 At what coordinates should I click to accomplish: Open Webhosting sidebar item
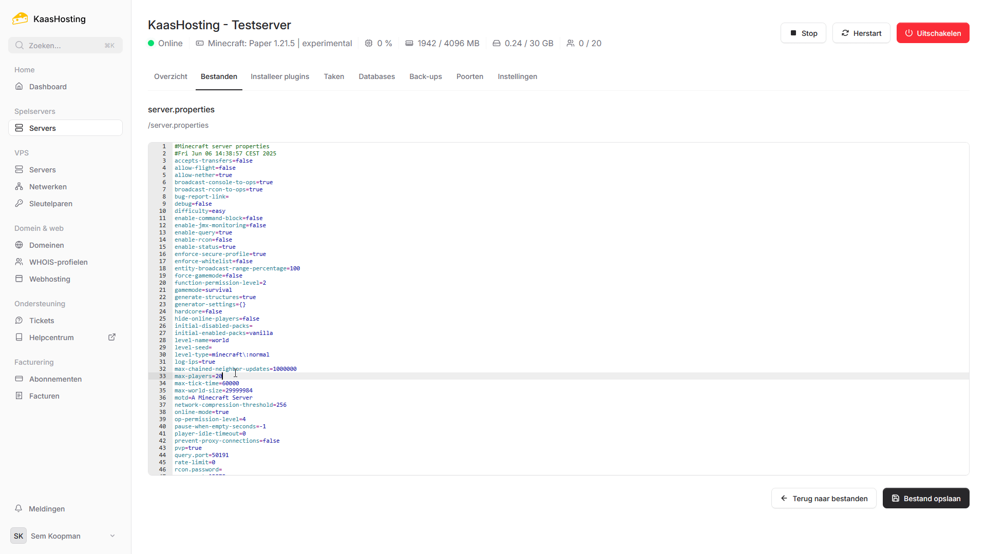click(49, 279)
